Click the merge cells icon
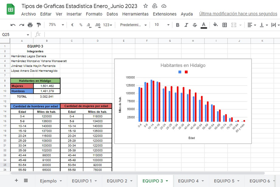Screen dimensions: 280x187 (234, 25)
